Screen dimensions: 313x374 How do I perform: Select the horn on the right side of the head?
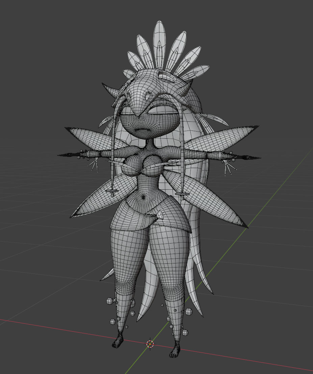pyautogui.click(x=187, y=88)
